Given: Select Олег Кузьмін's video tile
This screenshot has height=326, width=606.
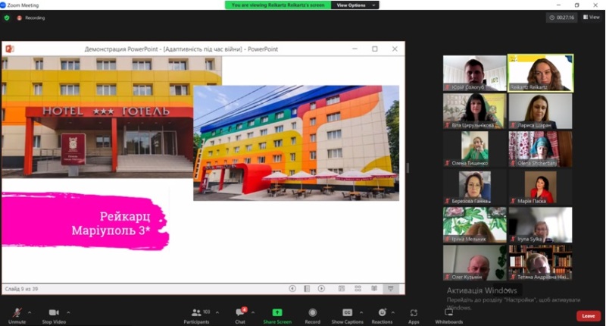Looking at the screenshot, I should (x=475, y=262).
